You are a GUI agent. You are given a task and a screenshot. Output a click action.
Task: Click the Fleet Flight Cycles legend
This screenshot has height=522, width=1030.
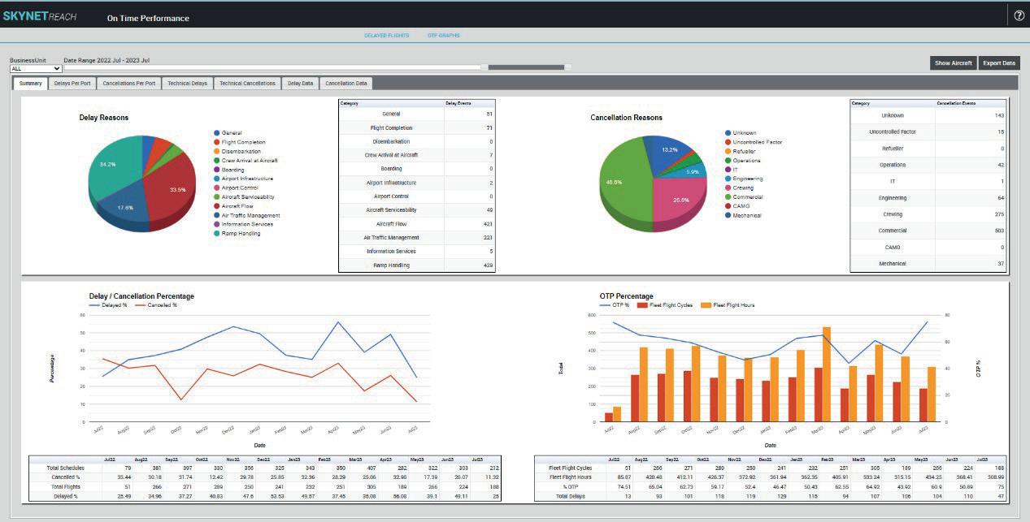(666, 304)
